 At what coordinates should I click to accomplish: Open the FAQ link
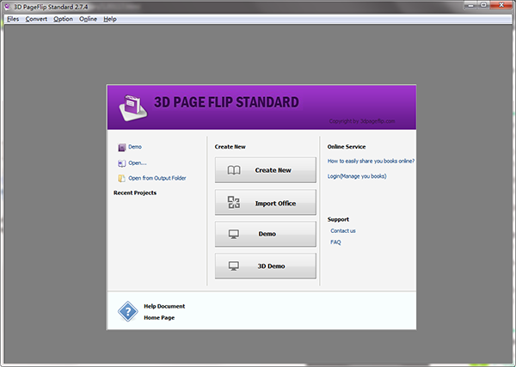point(335,242)
